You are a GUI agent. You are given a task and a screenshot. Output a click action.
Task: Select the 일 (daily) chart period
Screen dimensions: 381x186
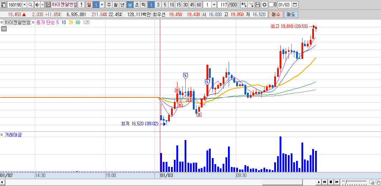tap(89, 5)
